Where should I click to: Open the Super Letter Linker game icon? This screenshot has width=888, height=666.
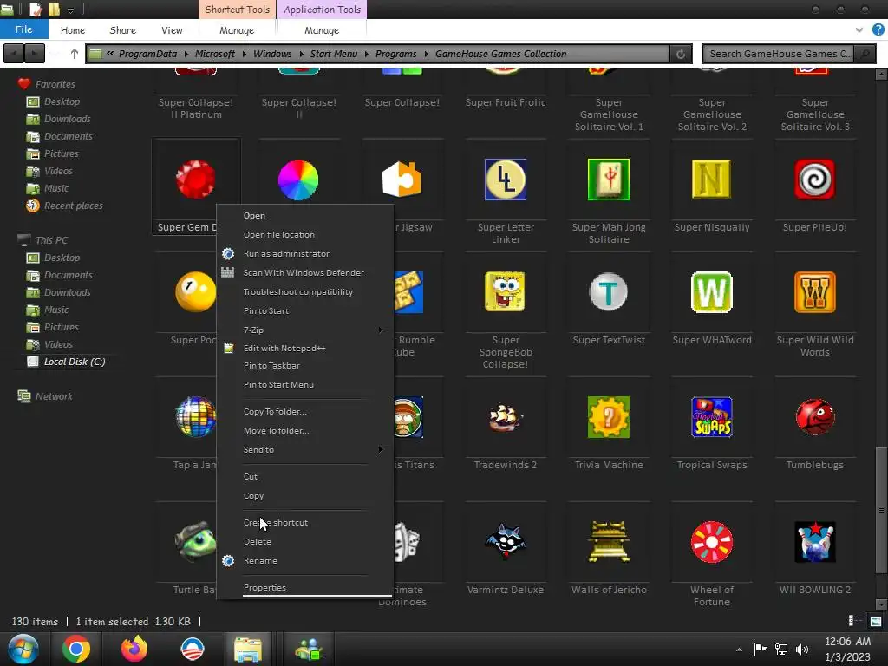point(506,180)
